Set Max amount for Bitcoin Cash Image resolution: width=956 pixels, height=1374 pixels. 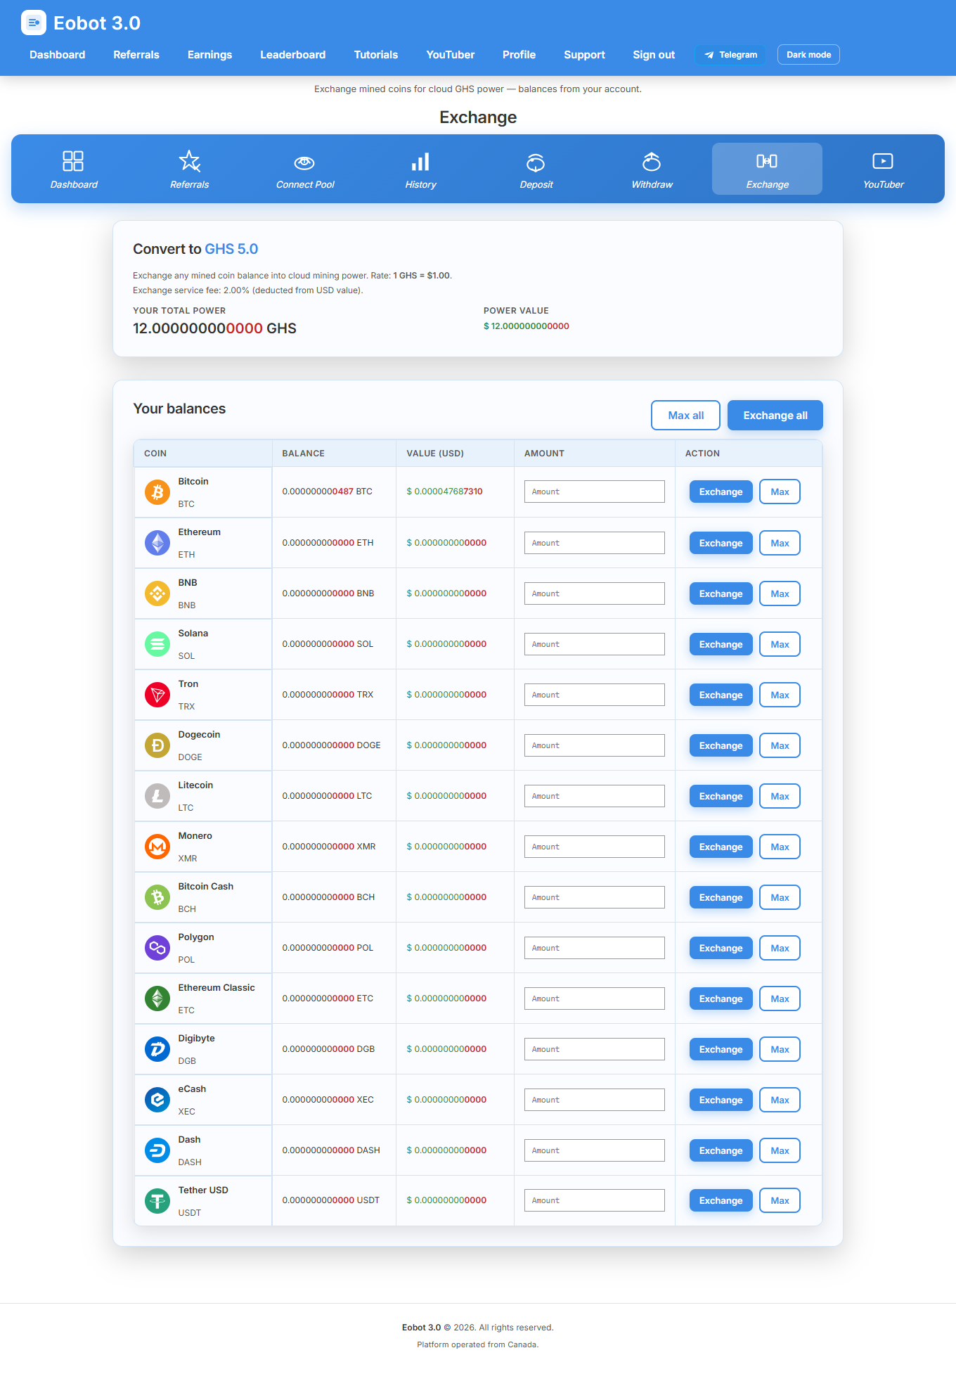pyautogui.click(x=780, y=897)
